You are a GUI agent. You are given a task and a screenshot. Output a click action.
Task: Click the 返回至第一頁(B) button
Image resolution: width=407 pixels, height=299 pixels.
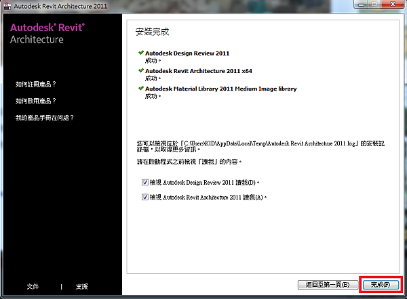click(328, 285)
